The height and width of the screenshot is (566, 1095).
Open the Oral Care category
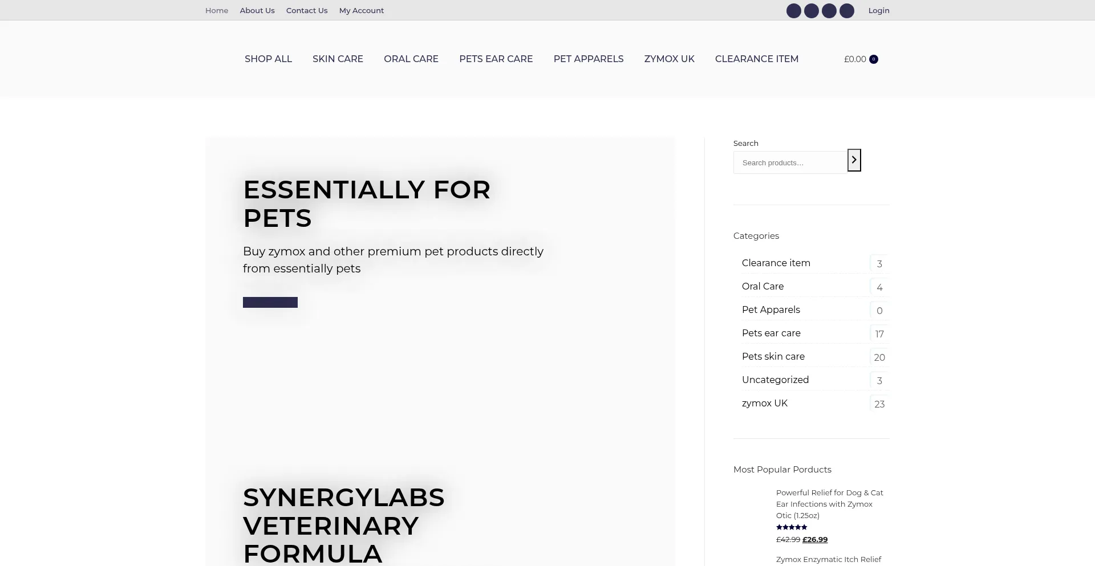763,287
